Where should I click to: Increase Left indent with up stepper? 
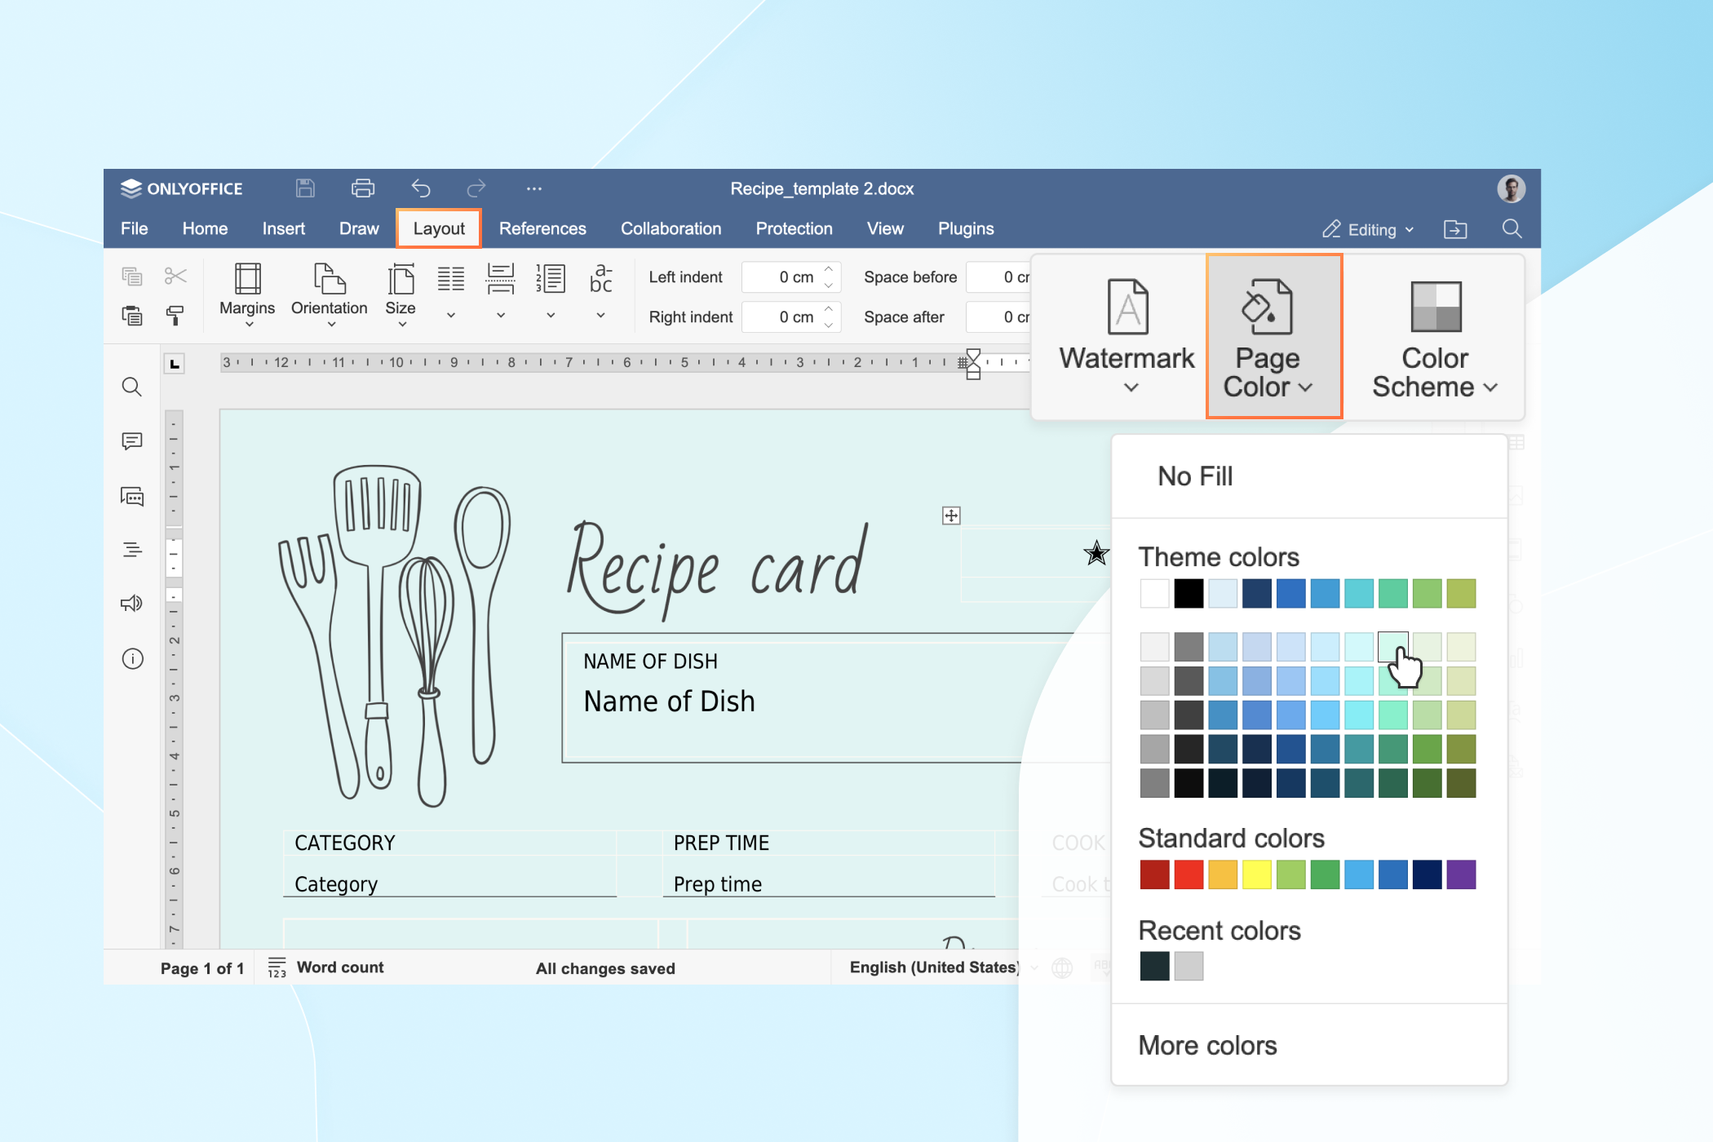(x=829, y=269)
